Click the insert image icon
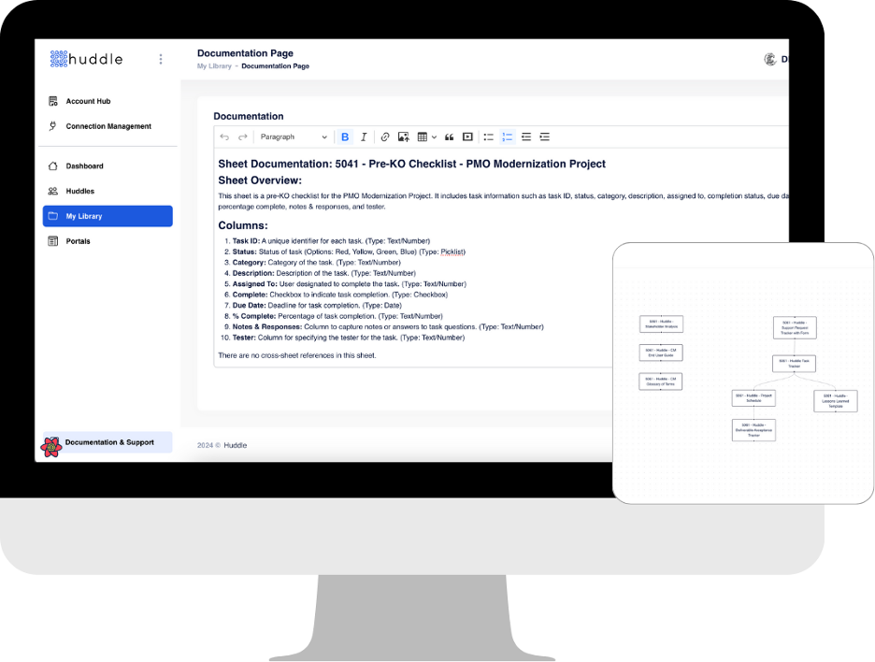Viewport: 875px width, 662px height. click(404, 137)
